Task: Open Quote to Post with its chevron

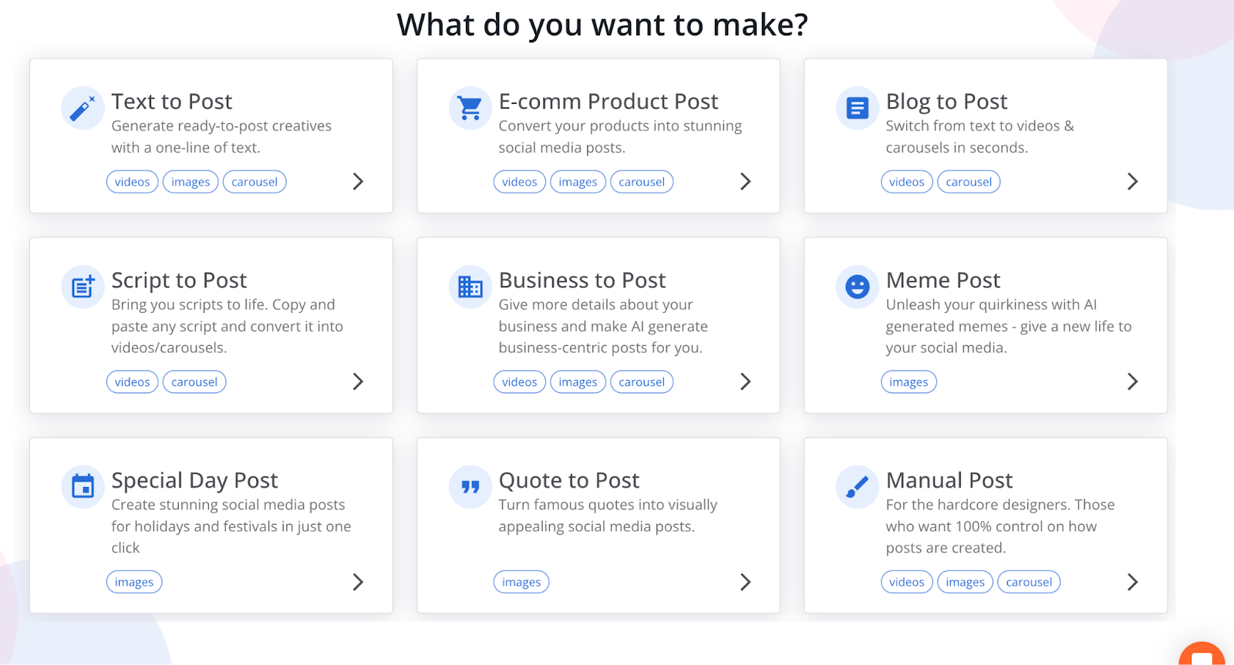Action: pyautogui.click(x=745, y=583)
